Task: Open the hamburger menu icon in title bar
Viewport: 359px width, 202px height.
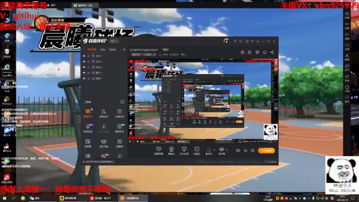Action: click(258, 41)
